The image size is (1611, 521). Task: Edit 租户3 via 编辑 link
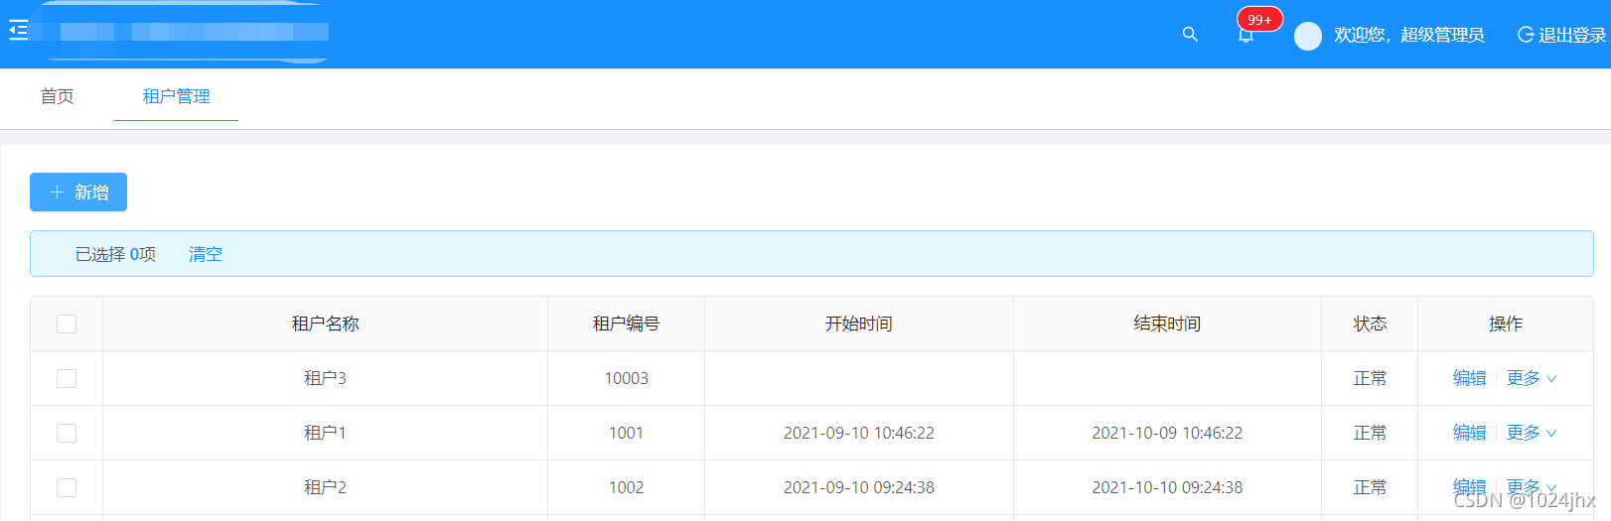click(x=1469, y=378)
